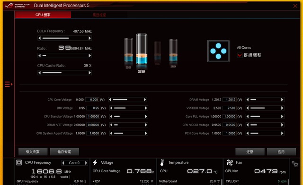Raise DRAM VTT Voltage with right arrow
Image resolution: width=303 pixels, height=185 pixels.
tap(146, 125)
